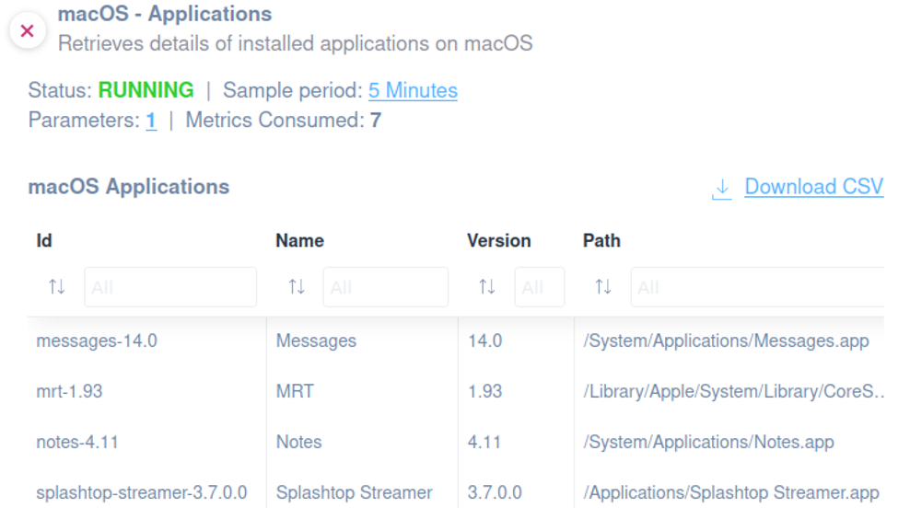The image size is (910, 508).
Task: Focus the Id filter input field
Action: [x=170, y=287]
